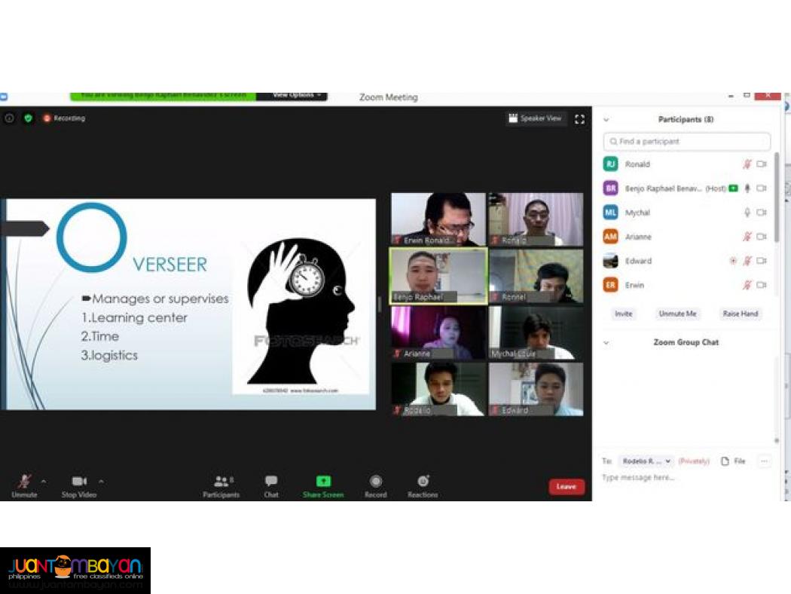Unmute yourself using the microphone toggle

24,482
